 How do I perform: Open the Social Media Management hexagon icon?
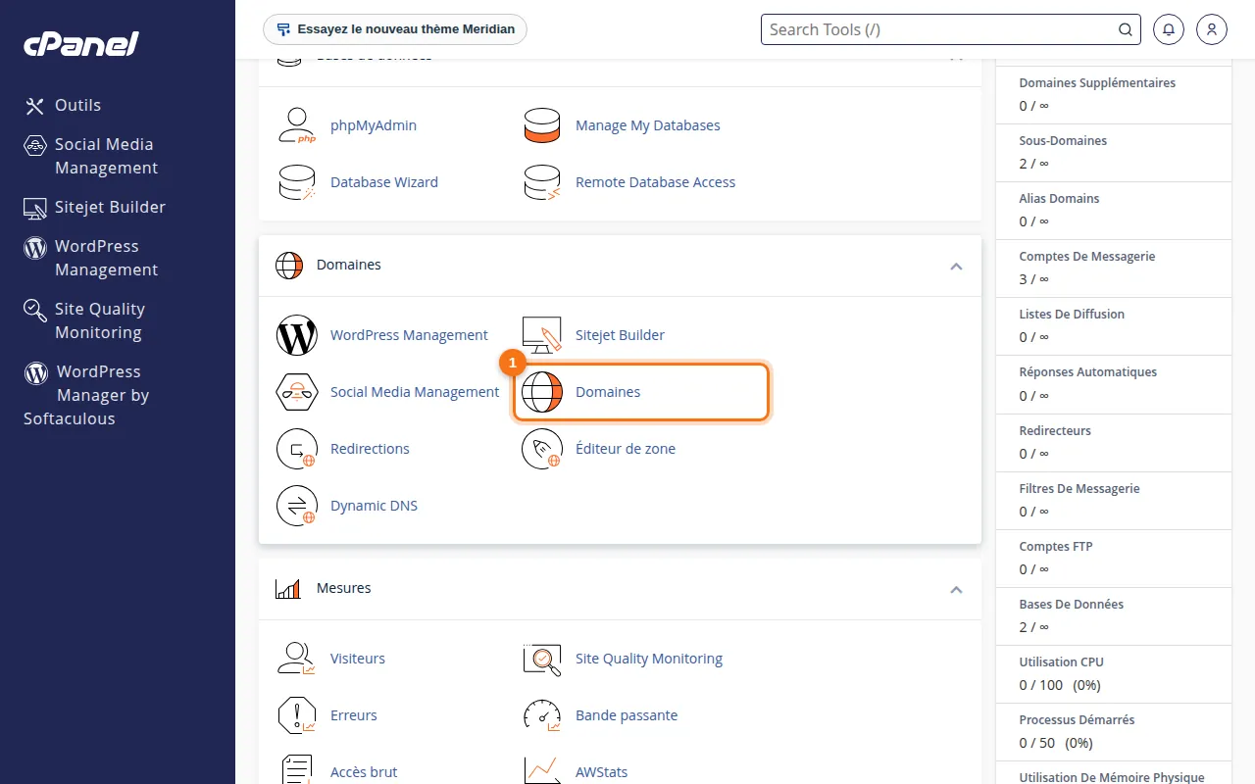(296, 392)
